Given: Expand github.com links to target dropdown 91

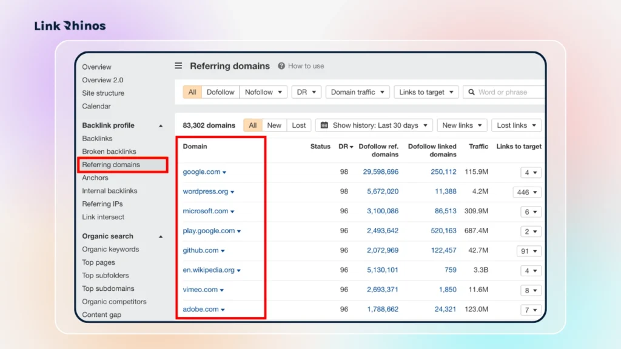Looking at the screenshot, I should (529, 251).
